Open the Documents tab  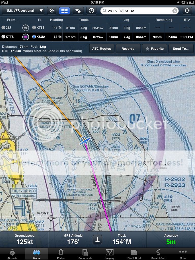click(85, 254)
